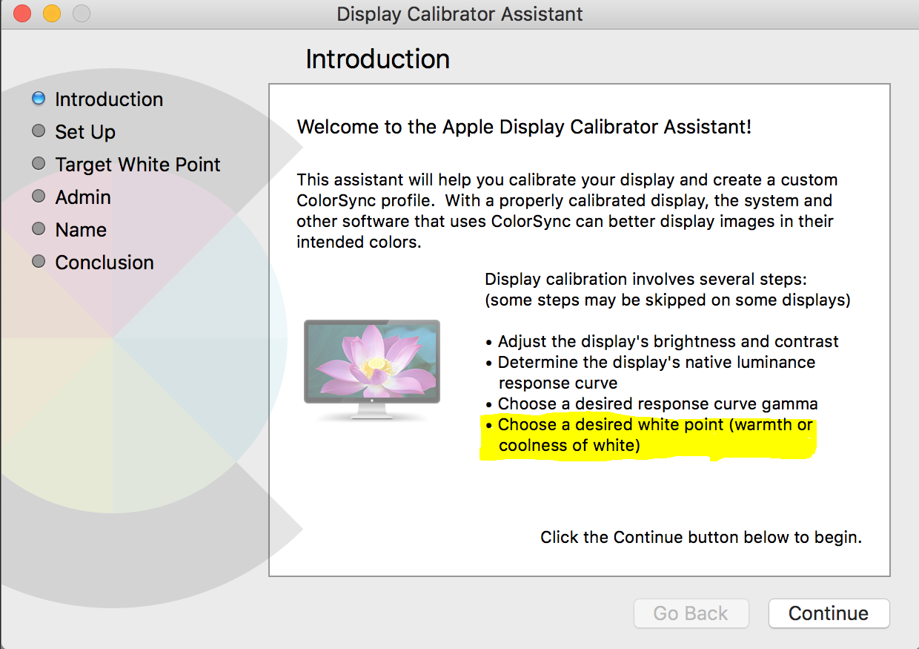This screenshot has width=919, height=649.
Task: Close the Display Calibrator Assistant window
Action: [x=22, y=13]
